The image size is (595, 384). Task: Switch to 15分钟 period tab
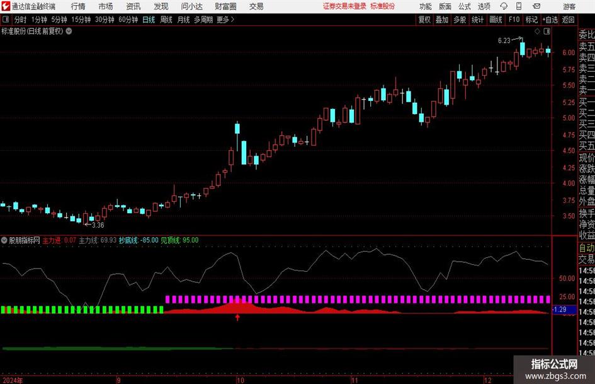coord(81,20)
